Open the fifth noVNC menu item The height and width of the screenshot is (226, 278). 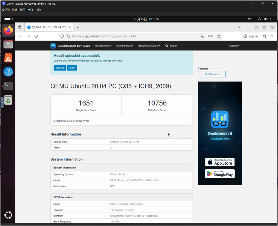38,10
